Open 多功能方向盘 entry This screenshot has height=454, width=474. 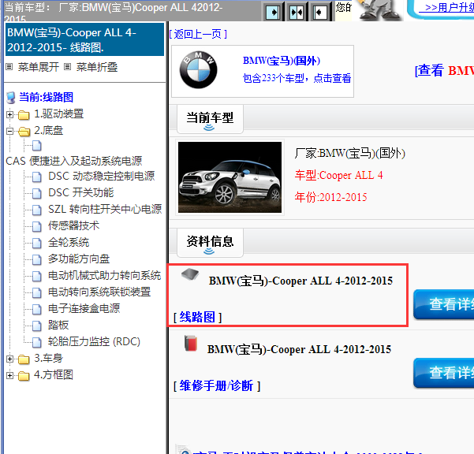(x=79, y=259)
